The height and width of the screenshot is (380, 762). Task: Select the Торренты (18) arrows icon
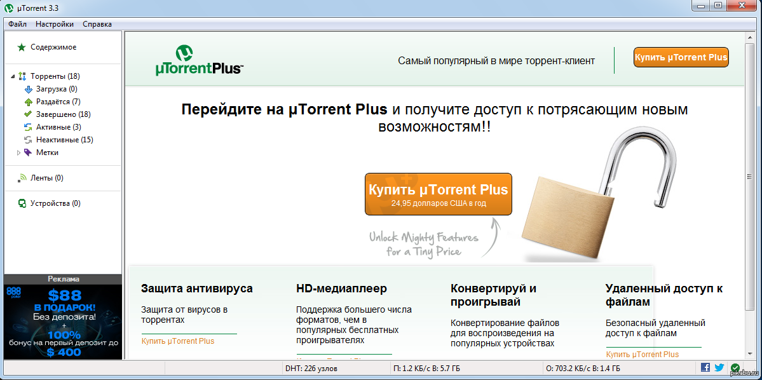point(22,76)
